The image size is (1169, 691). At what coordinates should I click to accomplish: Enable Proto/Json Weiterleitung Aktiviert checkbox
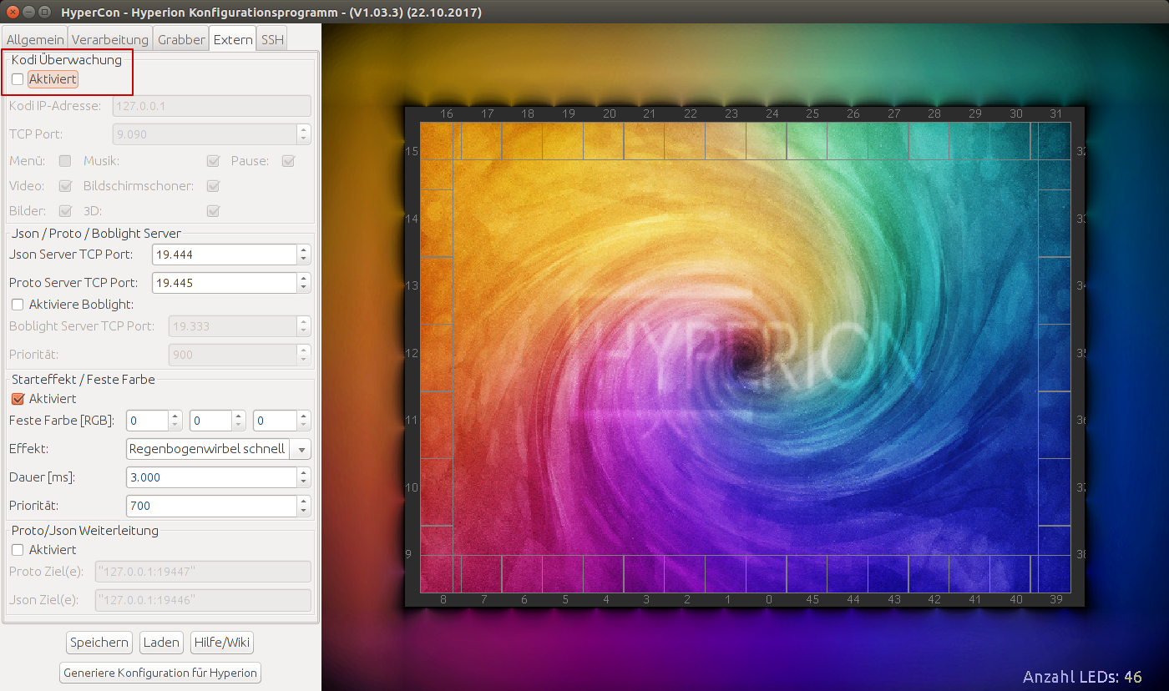18,550
